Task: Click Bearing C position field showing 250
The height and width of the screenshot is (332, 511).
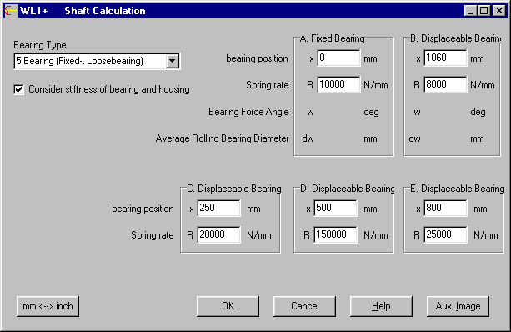Action: pos(218,208)
